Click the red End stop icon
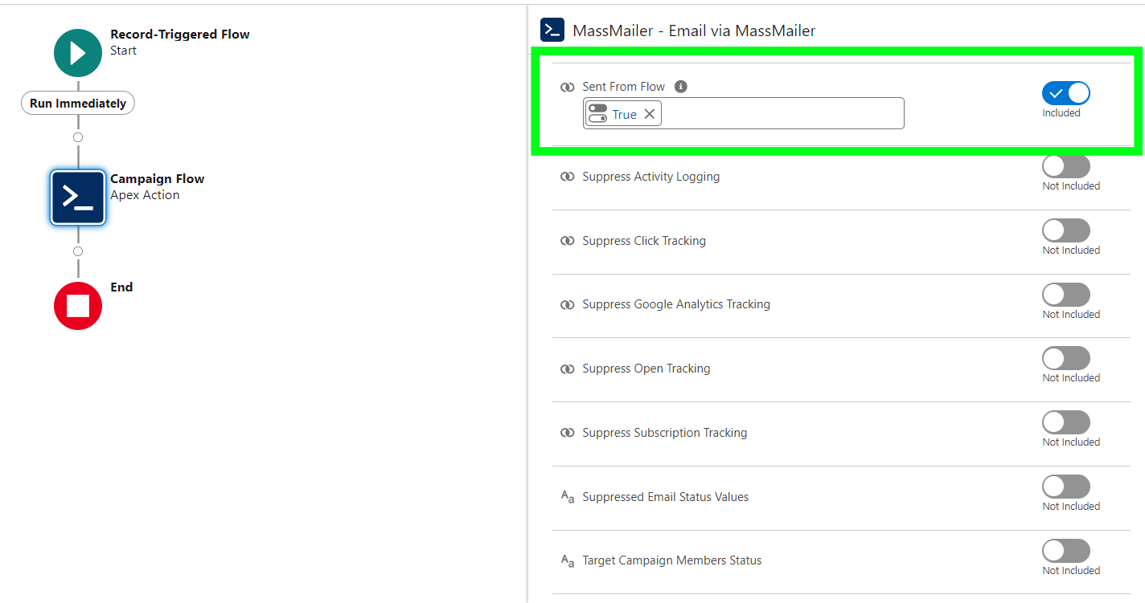The height and width of the screenshot is (603, 1145). pos(78,305)
